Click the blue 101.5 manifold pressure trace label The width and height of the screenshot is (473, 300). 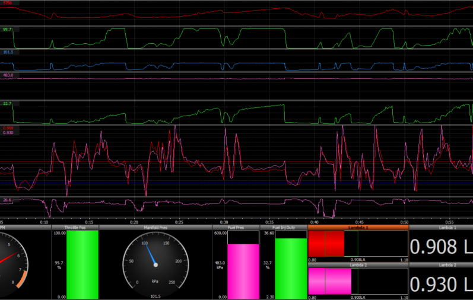[8, 52]
